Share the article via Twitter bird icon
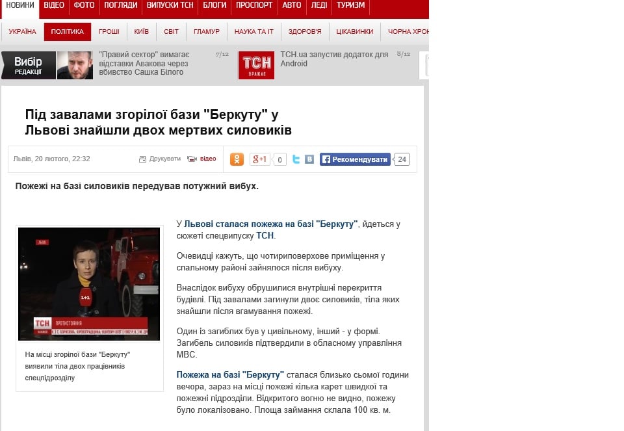 coord(296,159)
